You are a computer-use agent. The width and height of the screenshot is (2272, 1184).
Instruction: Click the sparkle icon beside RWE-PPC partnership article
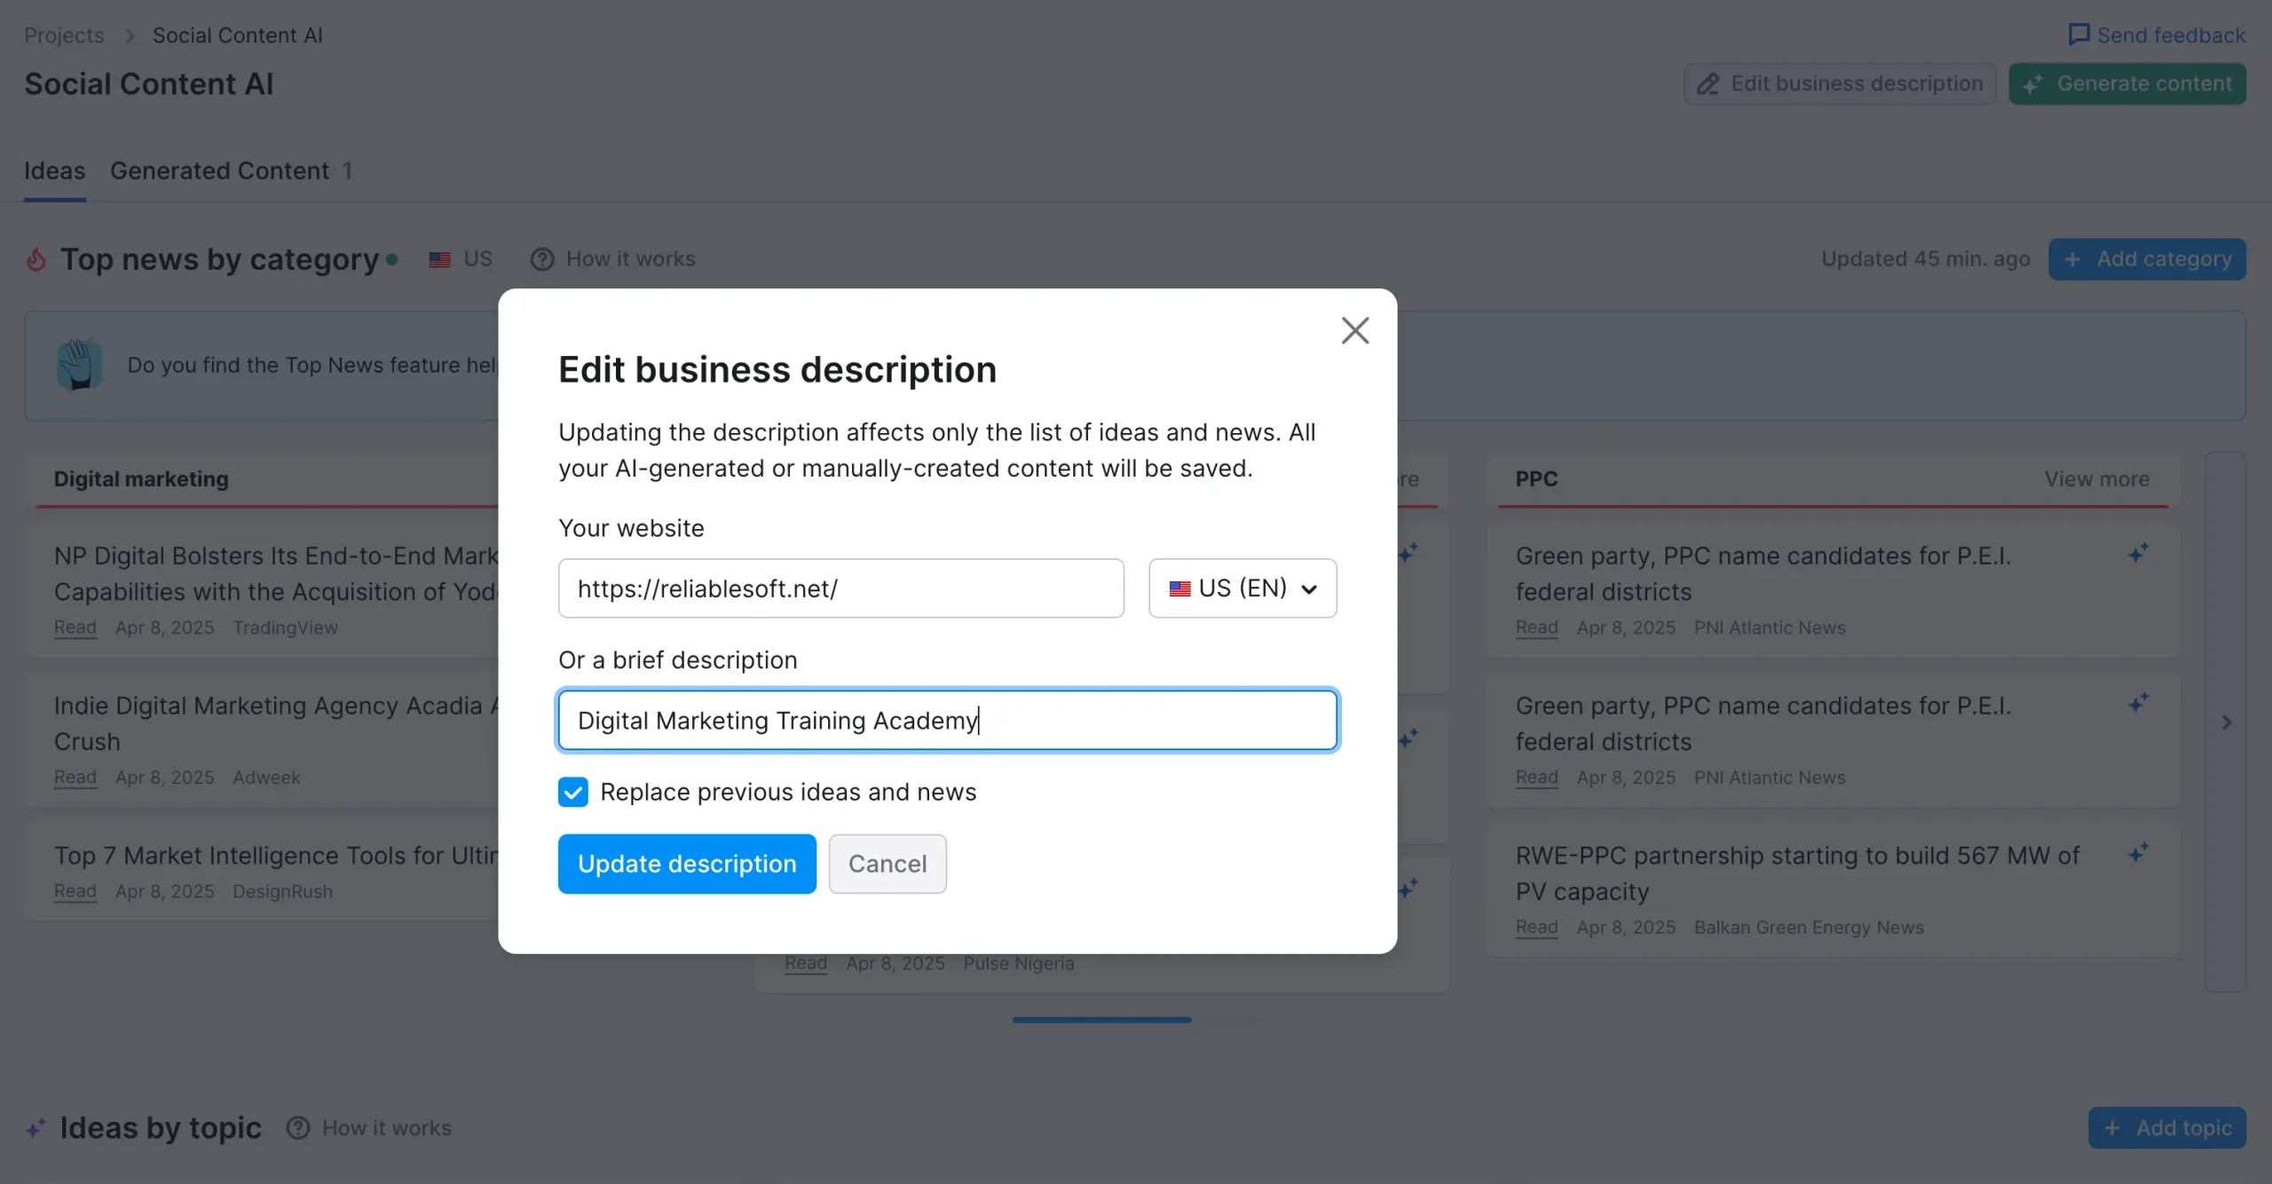tap(2138, 853)
